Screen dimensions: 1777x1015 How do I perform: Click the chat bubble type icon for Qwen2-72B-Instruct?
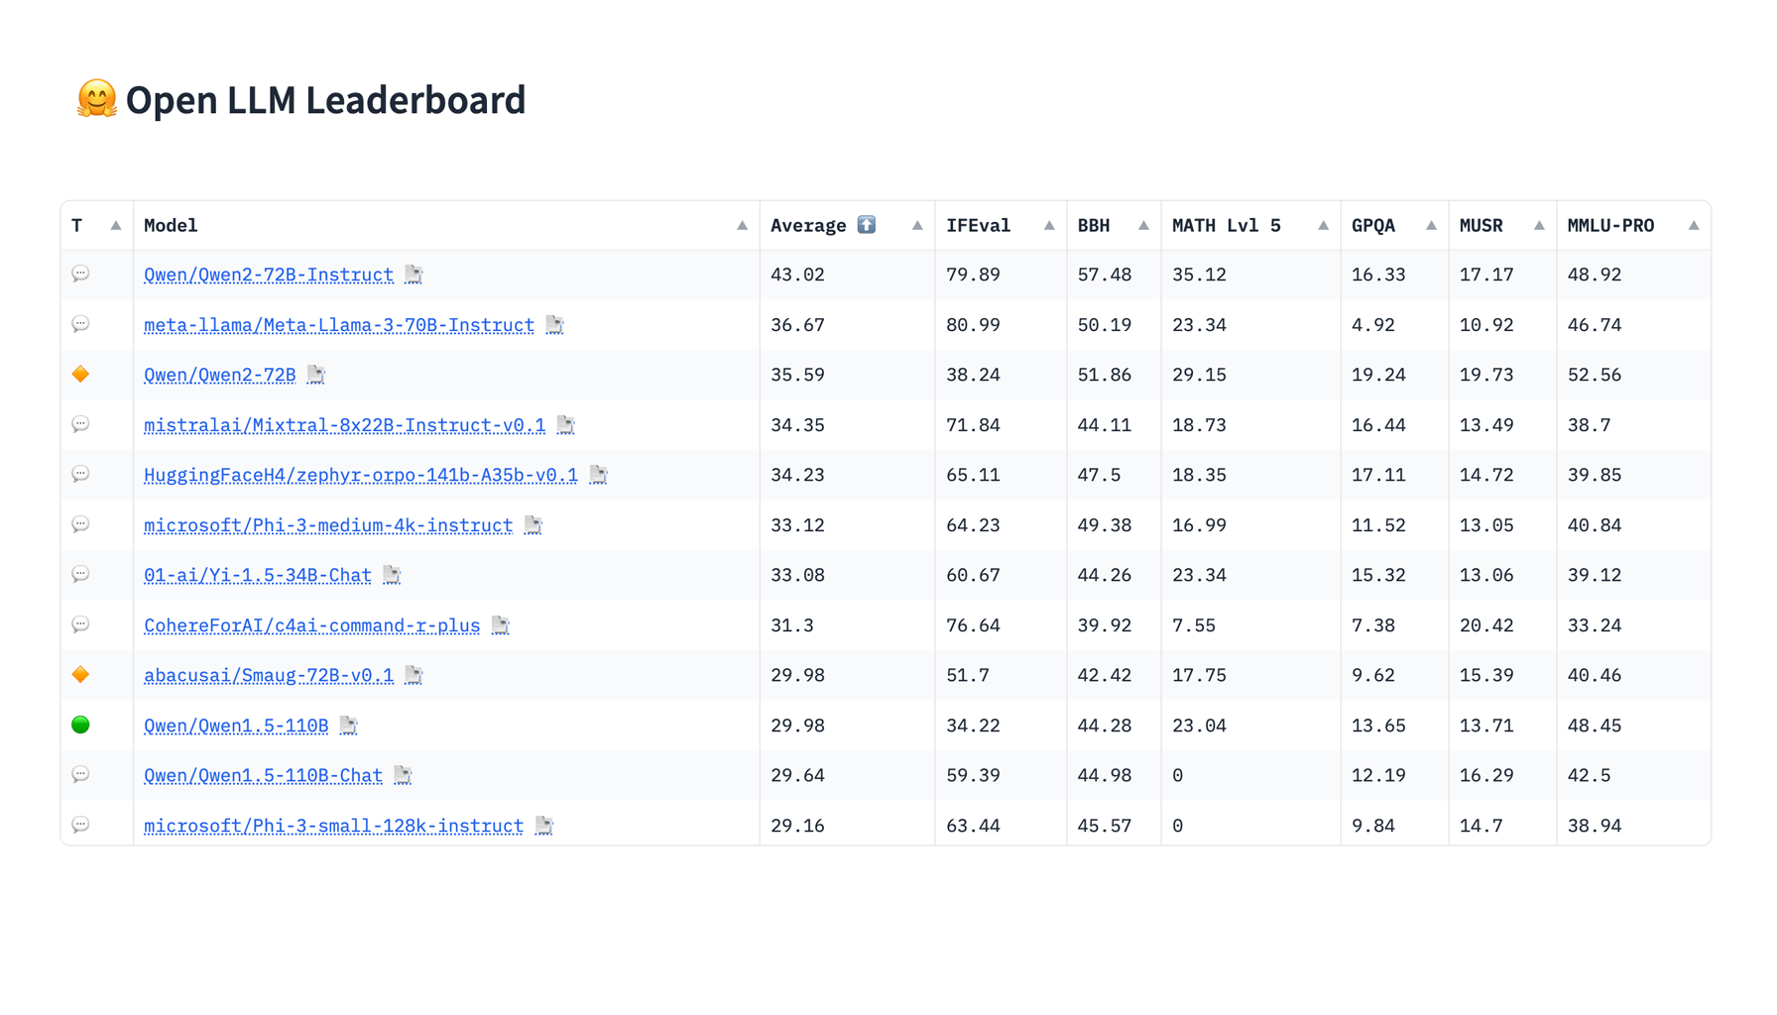point(81,274)
